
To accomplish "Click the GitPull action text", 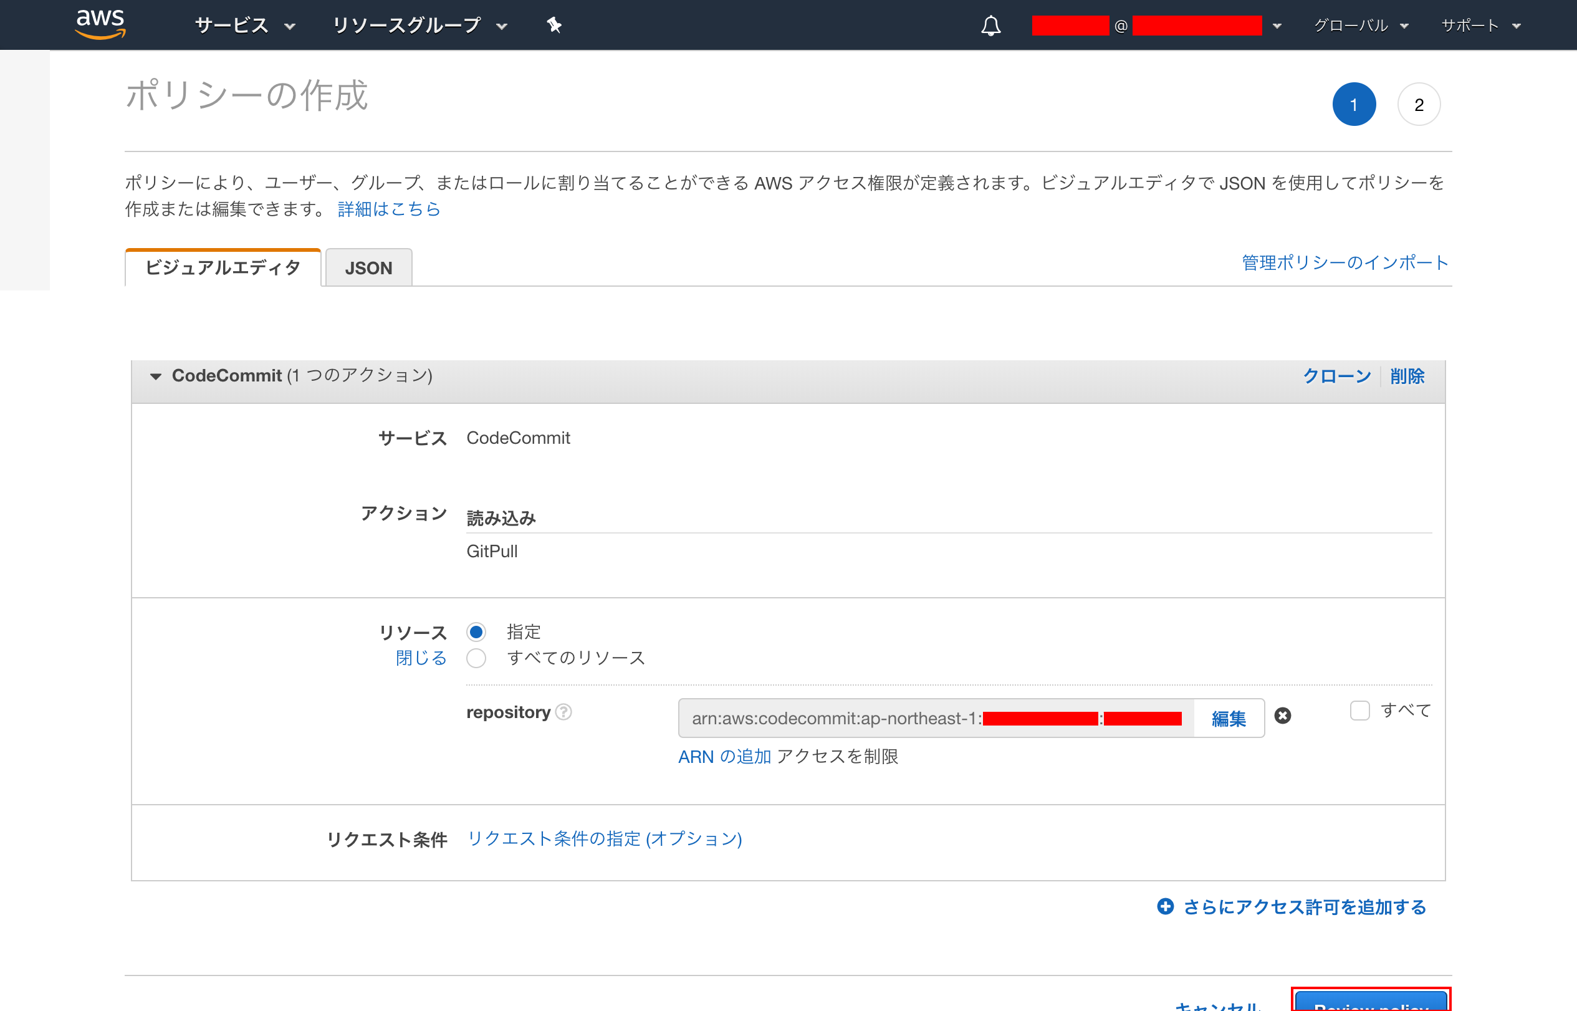I will point(492,552).
